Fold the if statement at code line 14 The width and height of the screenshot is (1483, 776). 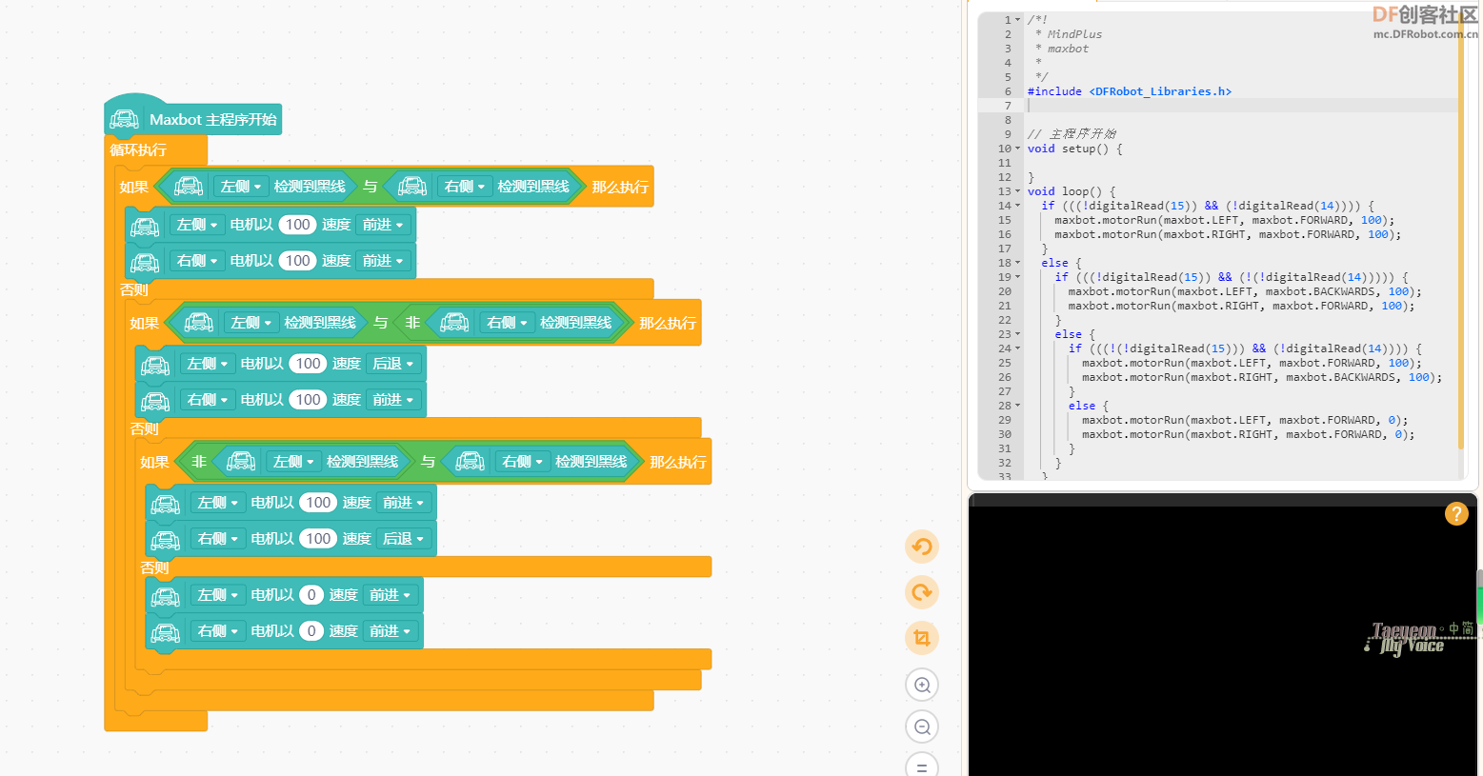pyautogui.click(x=1017, y=206)
